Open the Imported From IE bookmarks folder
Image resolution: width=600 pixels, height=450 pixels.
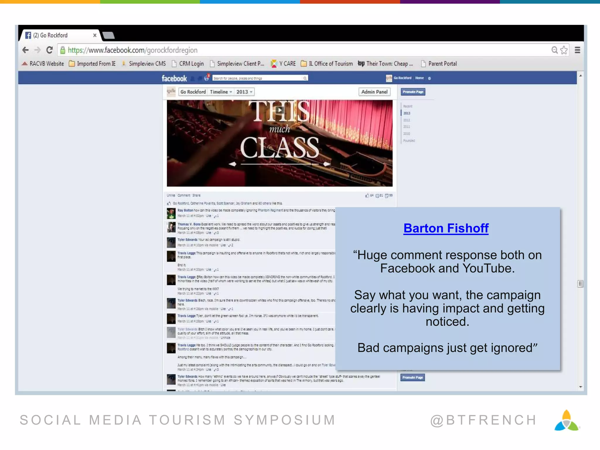92,64
